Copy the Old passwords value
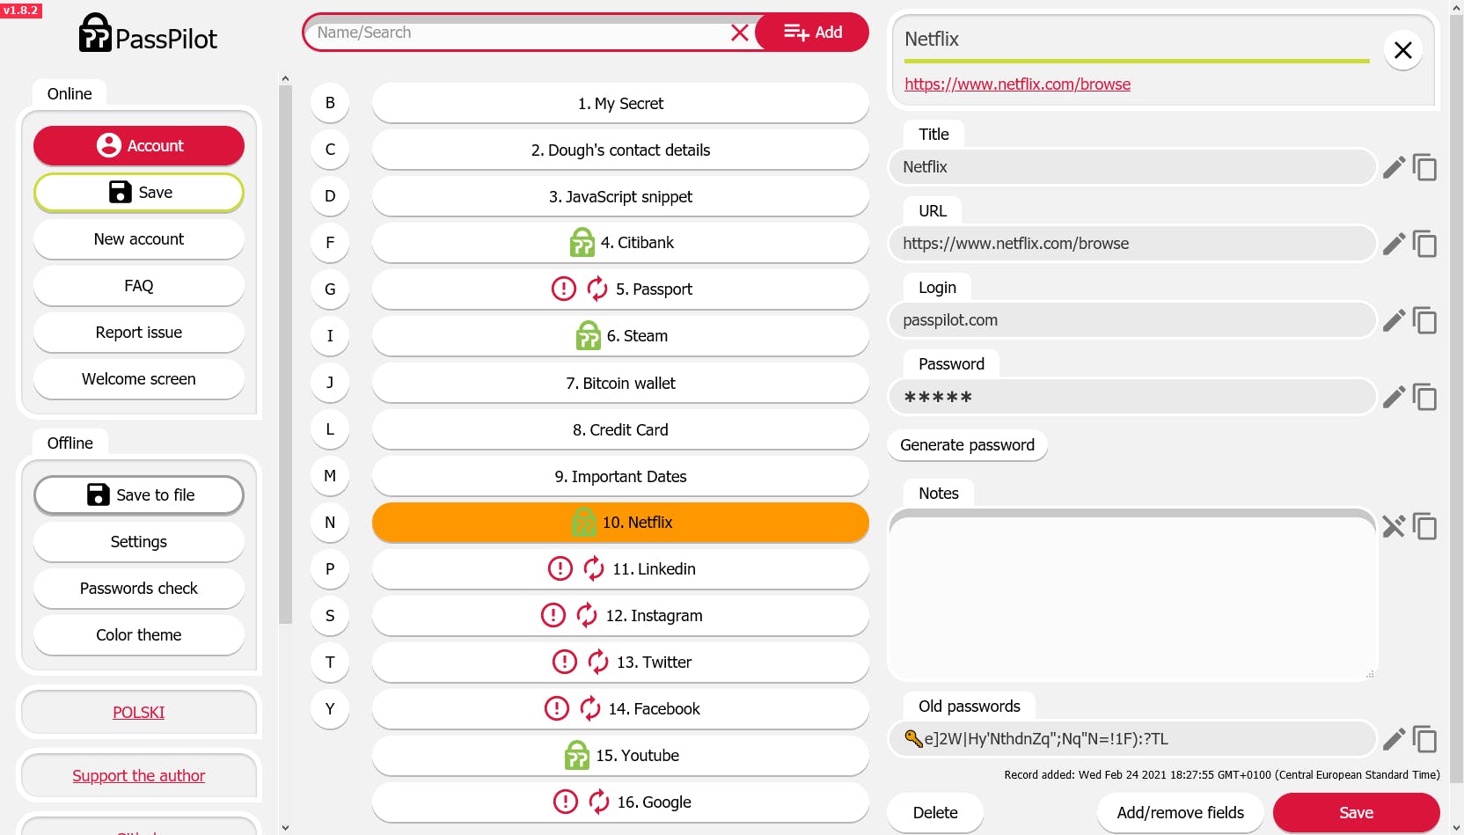1464x835 pixels. 1424,739
